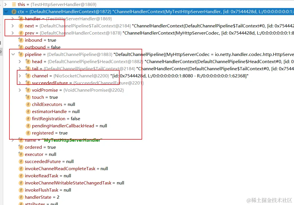Viewport: 294px width, 205px height.
Task: Click the field icon beside registered
Action: pyautogui.click(x=28, y=133)
